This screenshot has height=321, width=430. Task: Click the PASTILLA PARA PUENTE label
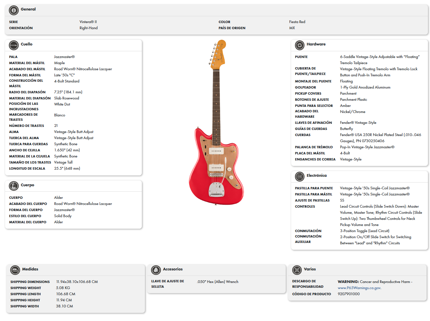[x=314, y=188]
